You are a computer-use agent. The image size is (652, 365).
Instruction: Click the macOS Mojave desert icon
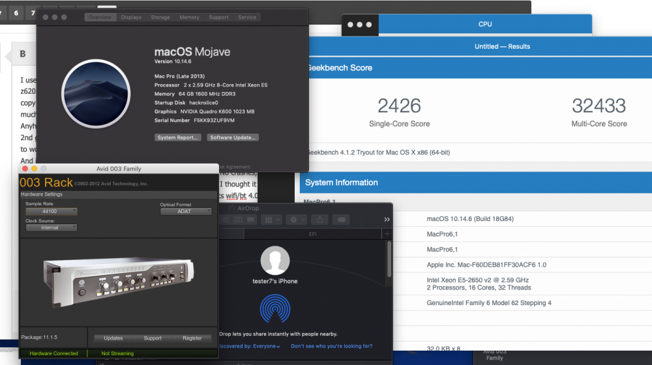(x=96, y=94)
